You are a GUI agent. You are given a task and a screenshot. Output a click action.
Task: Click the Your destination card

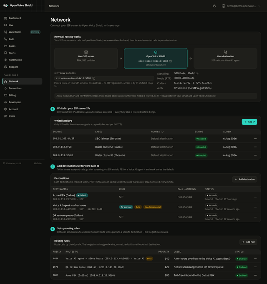[x=225, y=58]
